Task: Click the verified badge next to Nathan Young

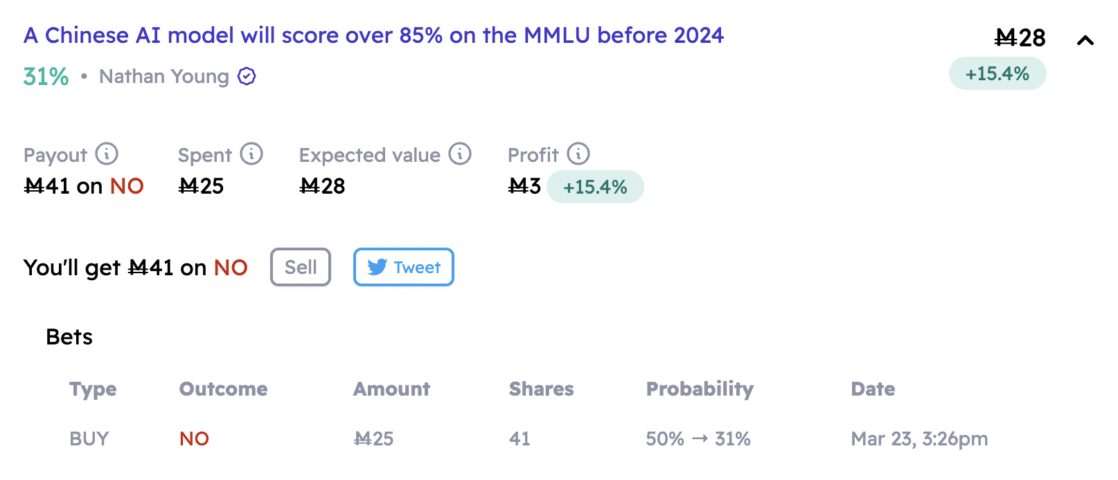Action: [246, 76]
